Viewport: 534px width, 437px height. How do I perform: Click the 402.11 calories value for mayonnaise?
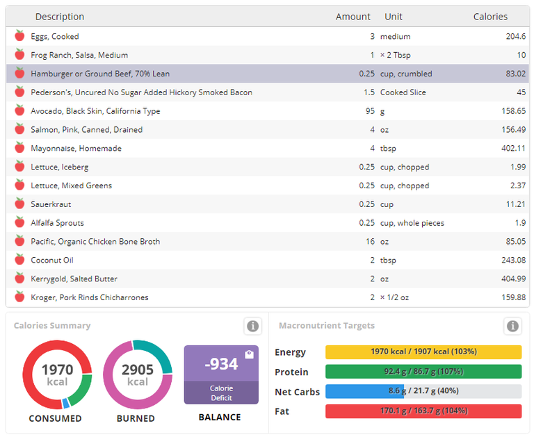(513, 149)
